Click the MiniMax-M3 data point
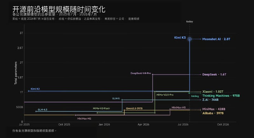This screenshot has width=254, height=138. coord(170,109)
